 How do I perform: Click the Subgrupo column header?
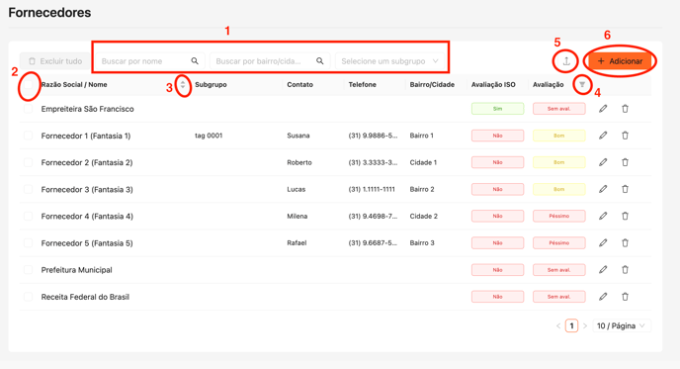[x=211, y=85]
